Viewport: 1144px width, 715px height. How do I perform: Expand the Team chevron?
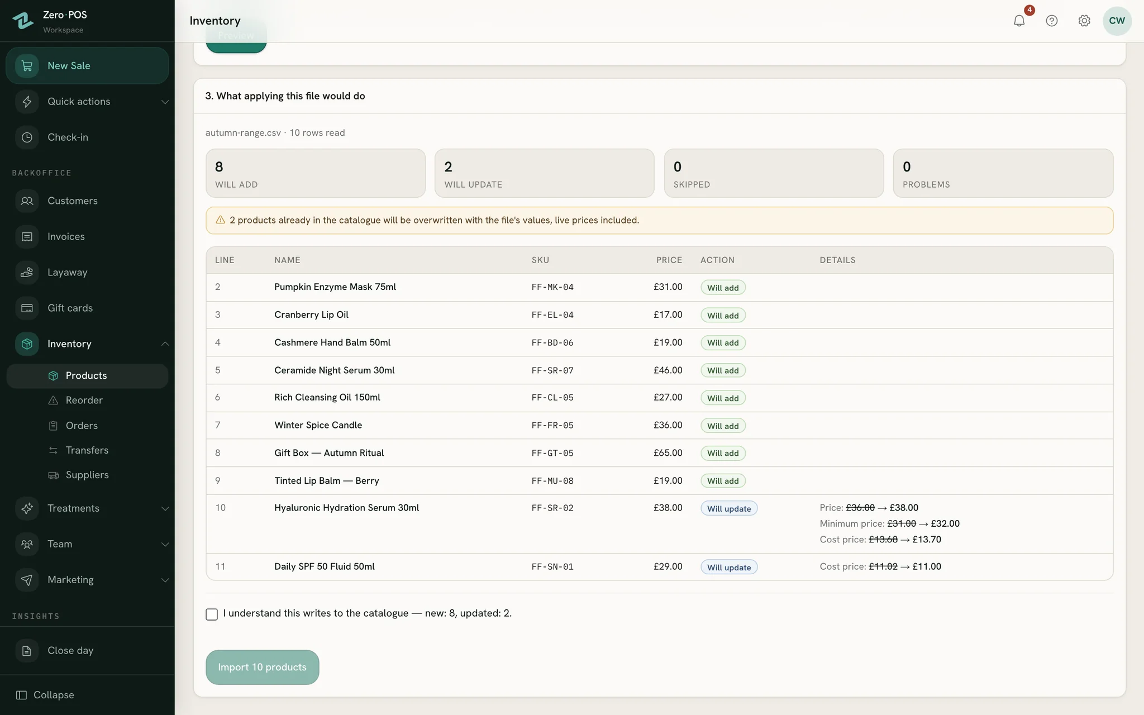[x=165, y=544]
